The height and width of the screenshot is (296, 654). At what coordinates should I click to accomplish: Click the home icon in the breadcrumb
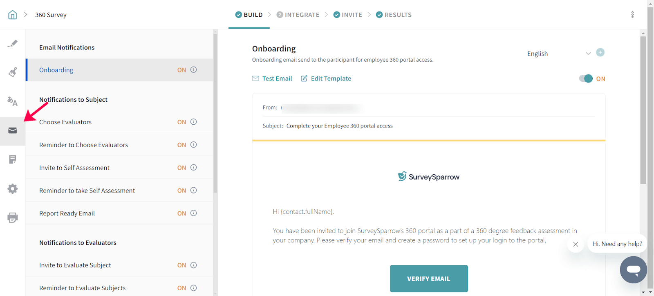(x=13, y=15)
